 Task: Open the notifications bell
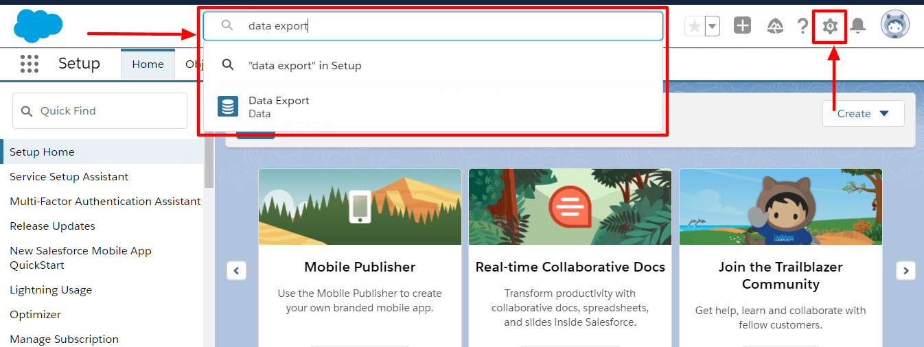857,26
